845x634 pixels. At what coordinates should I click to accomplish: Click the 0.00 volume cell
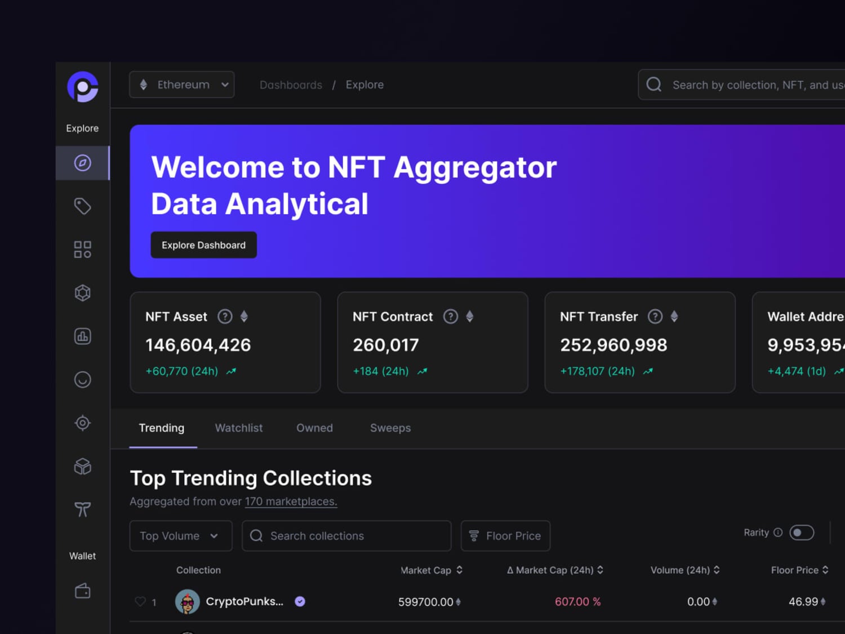(x=702, y=602)
